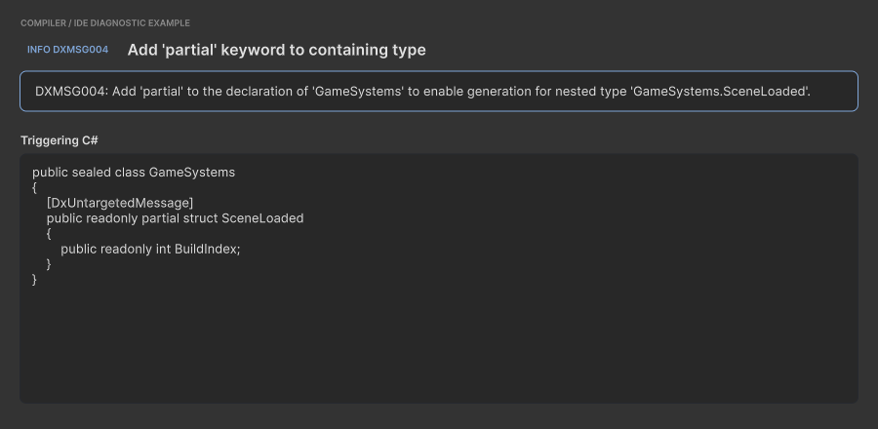The image size is (878, 429).
Task: Click the title 'Add 'partial' keyword to containing type'
Action: 277,50
